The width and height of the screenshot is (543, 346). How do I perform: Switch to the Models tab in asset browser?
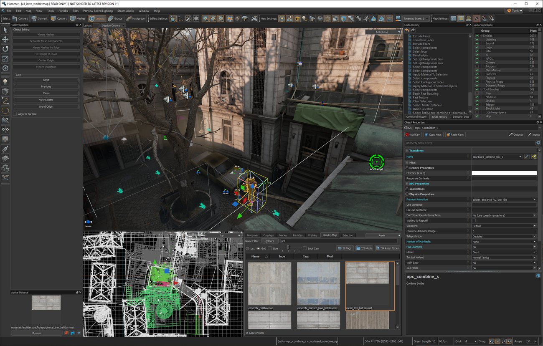point(284,235)
